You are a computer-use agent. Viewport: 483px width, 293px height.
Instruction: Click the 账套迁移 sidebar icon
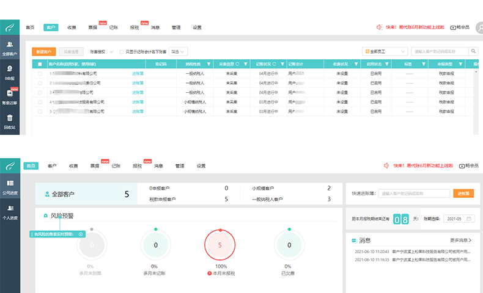click(x=10, y=94)
